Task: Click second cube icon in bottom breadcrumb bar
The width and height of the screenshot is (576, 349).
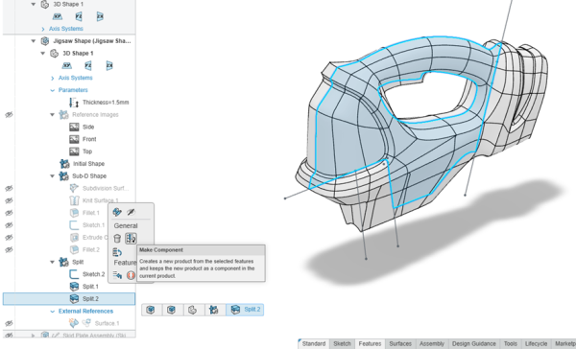Action: tap(171, 310)
